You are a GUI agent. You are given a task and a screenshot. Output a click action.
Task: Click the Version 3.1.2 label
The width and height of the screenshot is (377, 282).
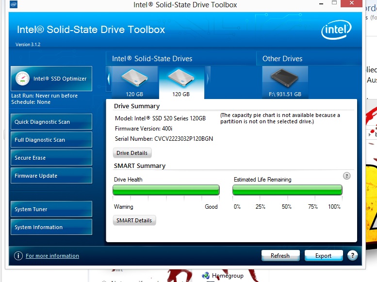pyautogui.click(x=28, y=45)
